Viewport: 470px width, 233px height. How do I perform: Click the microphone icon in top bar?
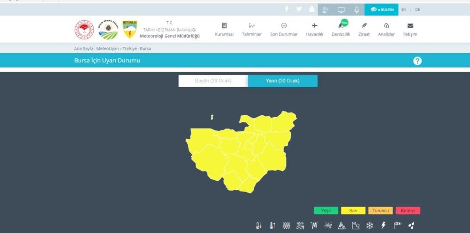[x=357, y=9]
